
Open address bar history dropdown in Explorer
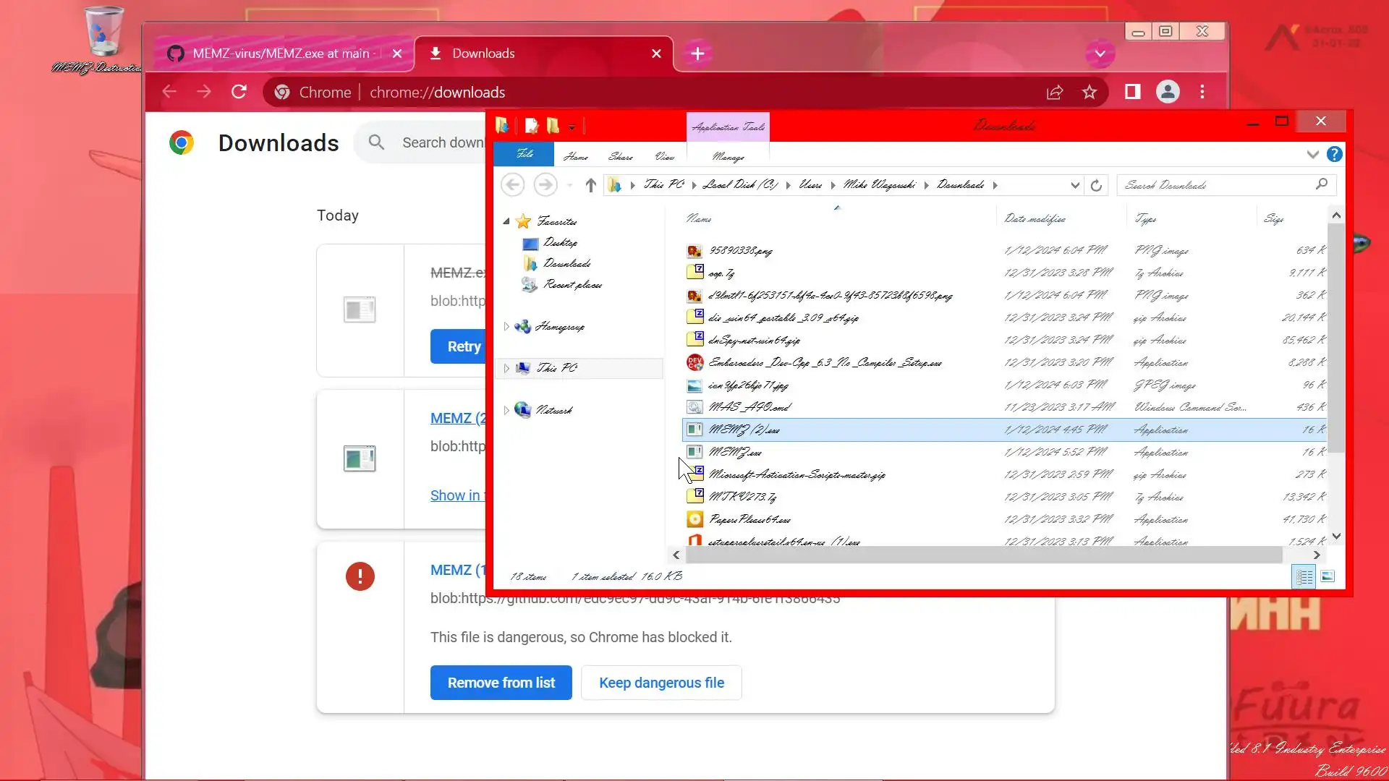tap(1075, 185)
